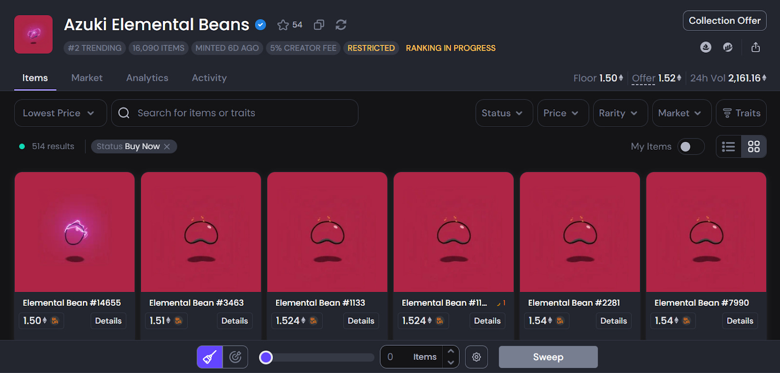Select the target snipe mode button

point(235,357)
